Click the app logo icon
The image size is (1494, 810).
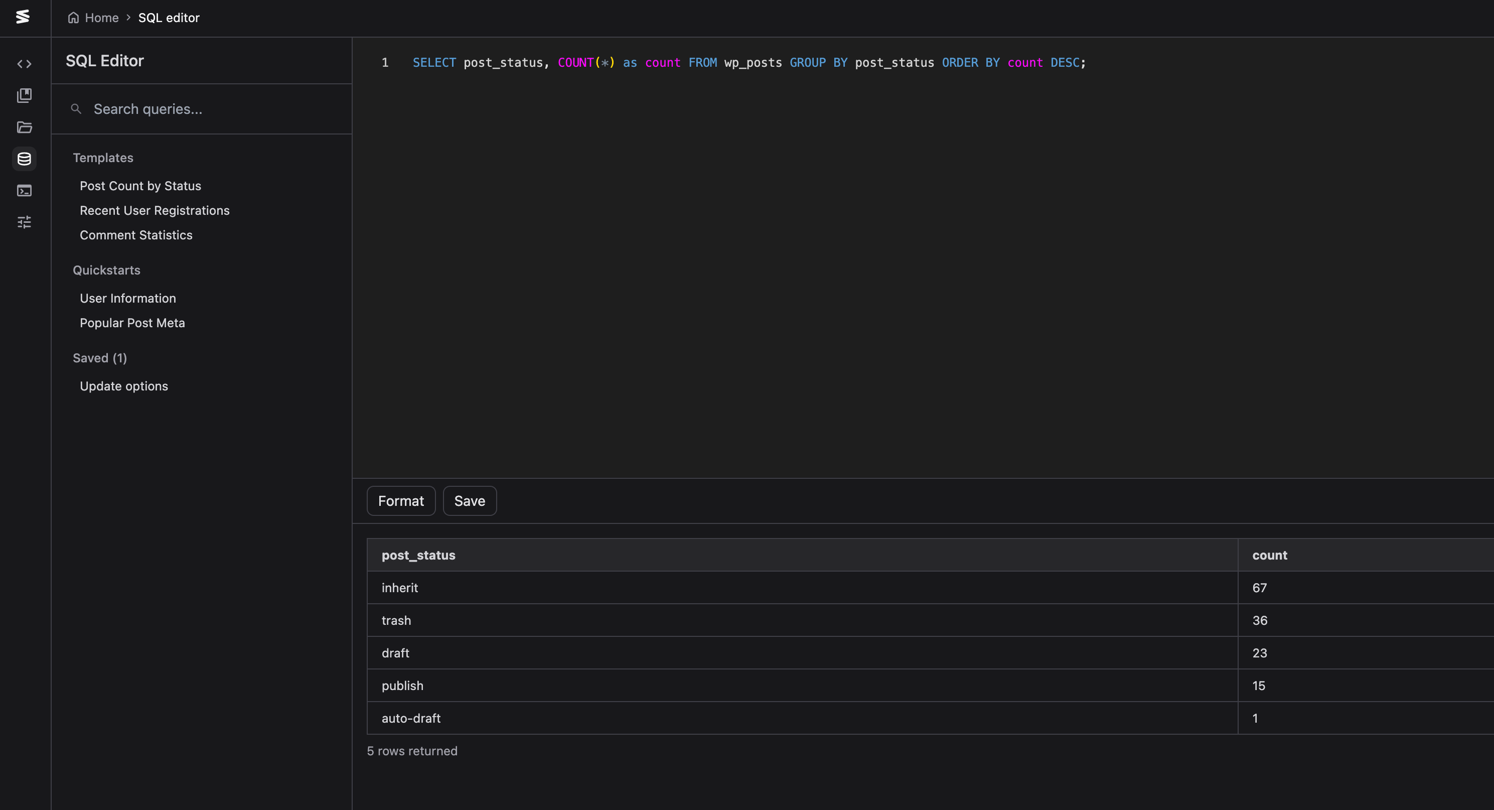(23, 17)
